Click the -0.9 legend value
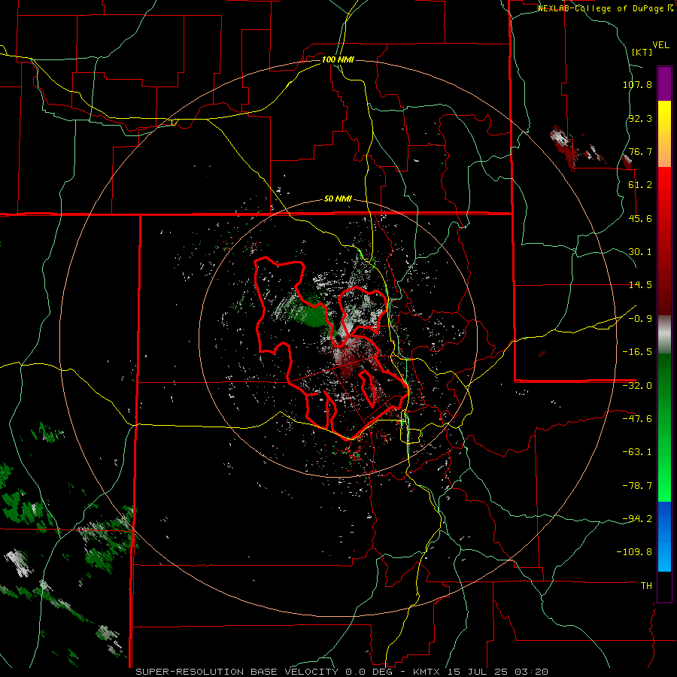The width and height of the screenshot is (677, 677). [640, 319]
